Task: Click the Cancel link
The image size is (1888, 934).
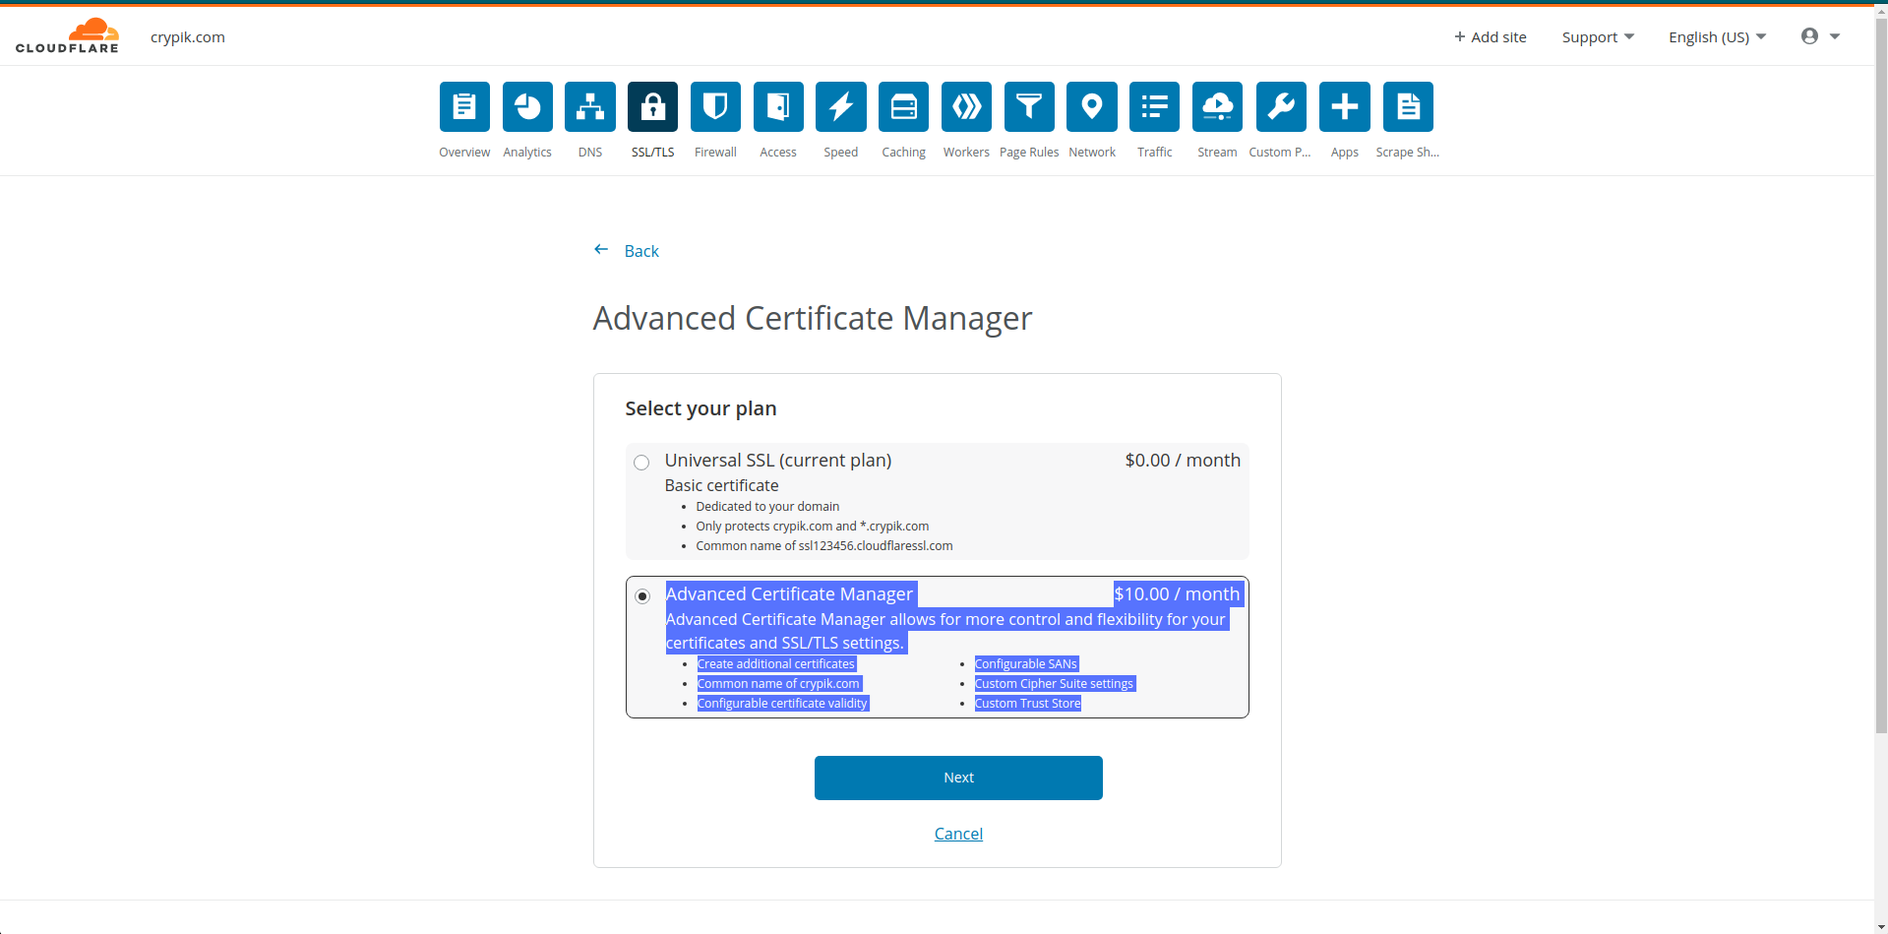Action: 958,834
